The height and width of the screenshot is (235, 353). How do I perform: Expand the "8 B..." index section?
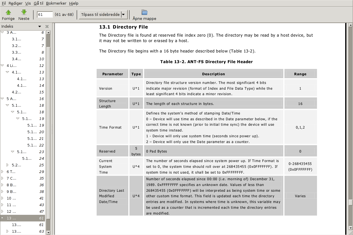coord(2,185)
